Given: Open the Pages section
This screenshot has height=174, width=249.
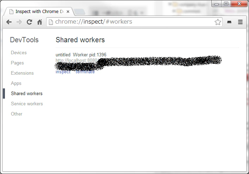Looking at the screenshot, I should pyautogui.click(x=17, y=63).
